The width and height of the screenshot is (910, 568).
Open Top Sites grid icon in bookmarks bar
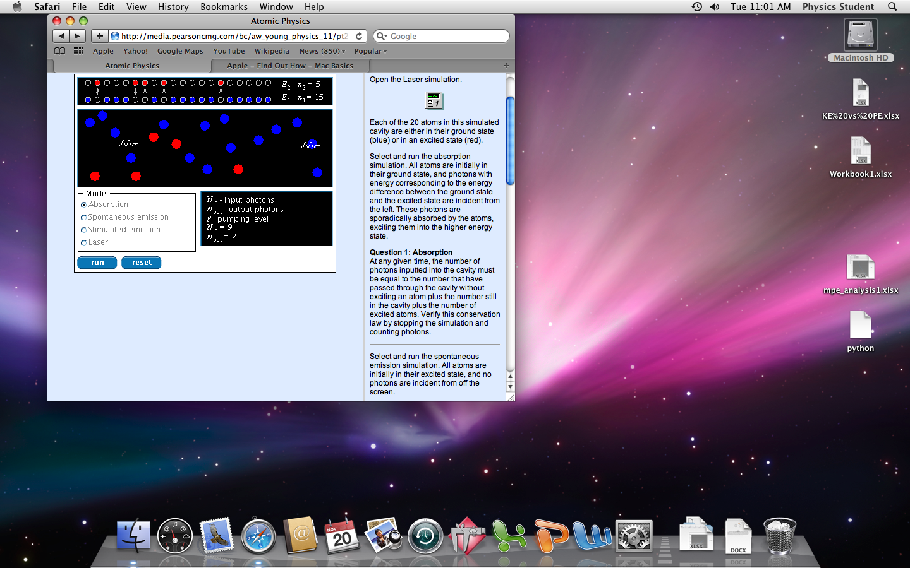click(x=78, y=51)
